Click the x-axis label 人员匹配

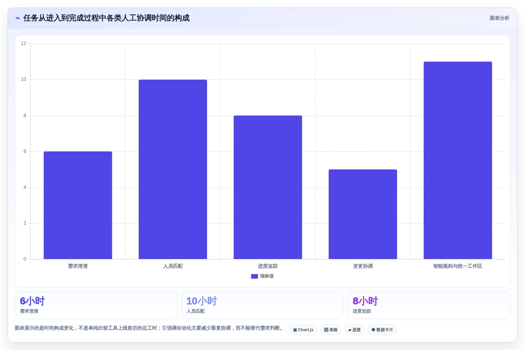(x=173, y=266)
